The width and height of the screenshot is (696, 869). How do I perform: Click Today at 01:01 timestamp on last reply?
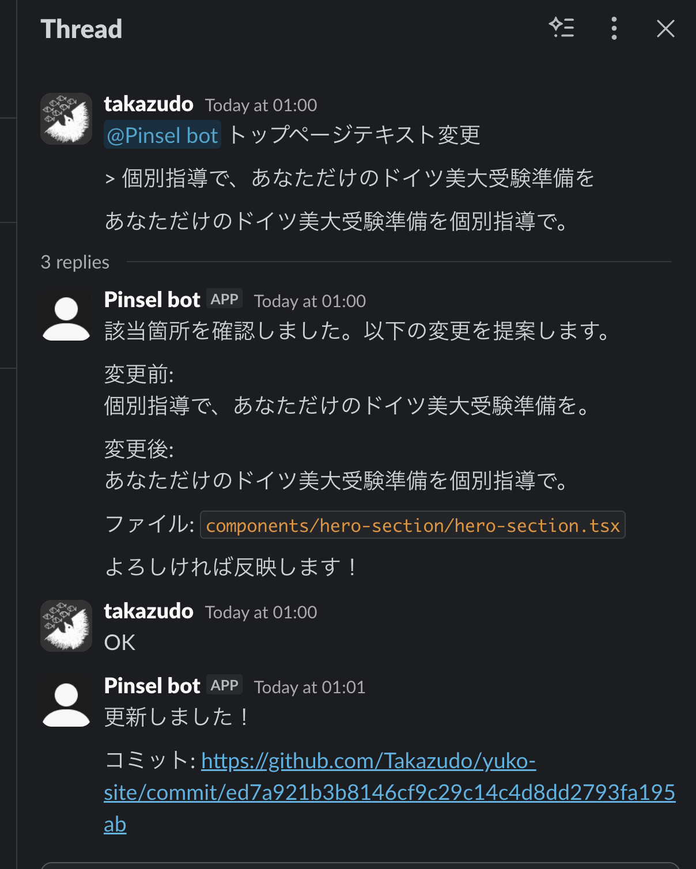(x=309, y=687)
